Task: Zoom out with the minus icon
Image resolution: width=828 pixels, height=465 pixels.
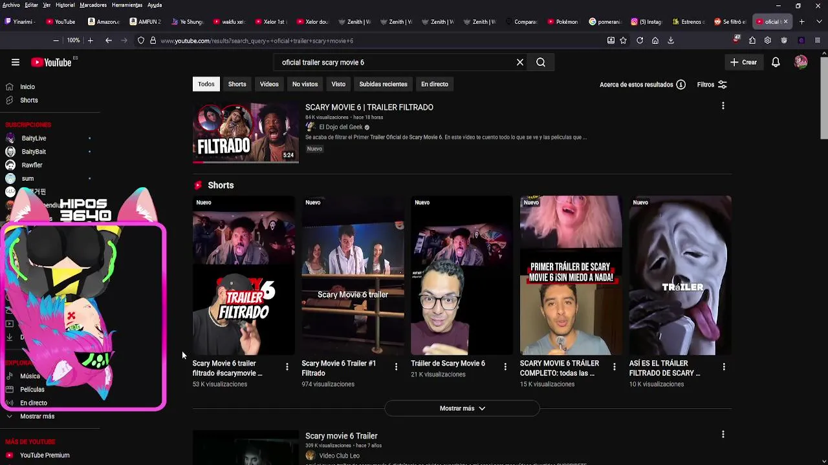Action: 56,40
